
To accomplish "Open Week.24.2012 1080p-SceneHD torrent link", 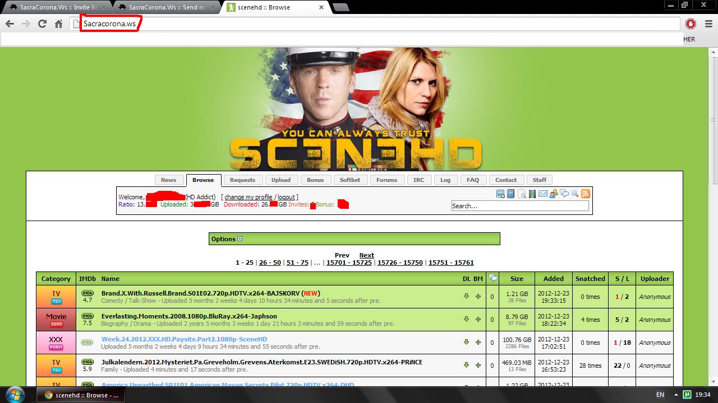I will (184, 339).
